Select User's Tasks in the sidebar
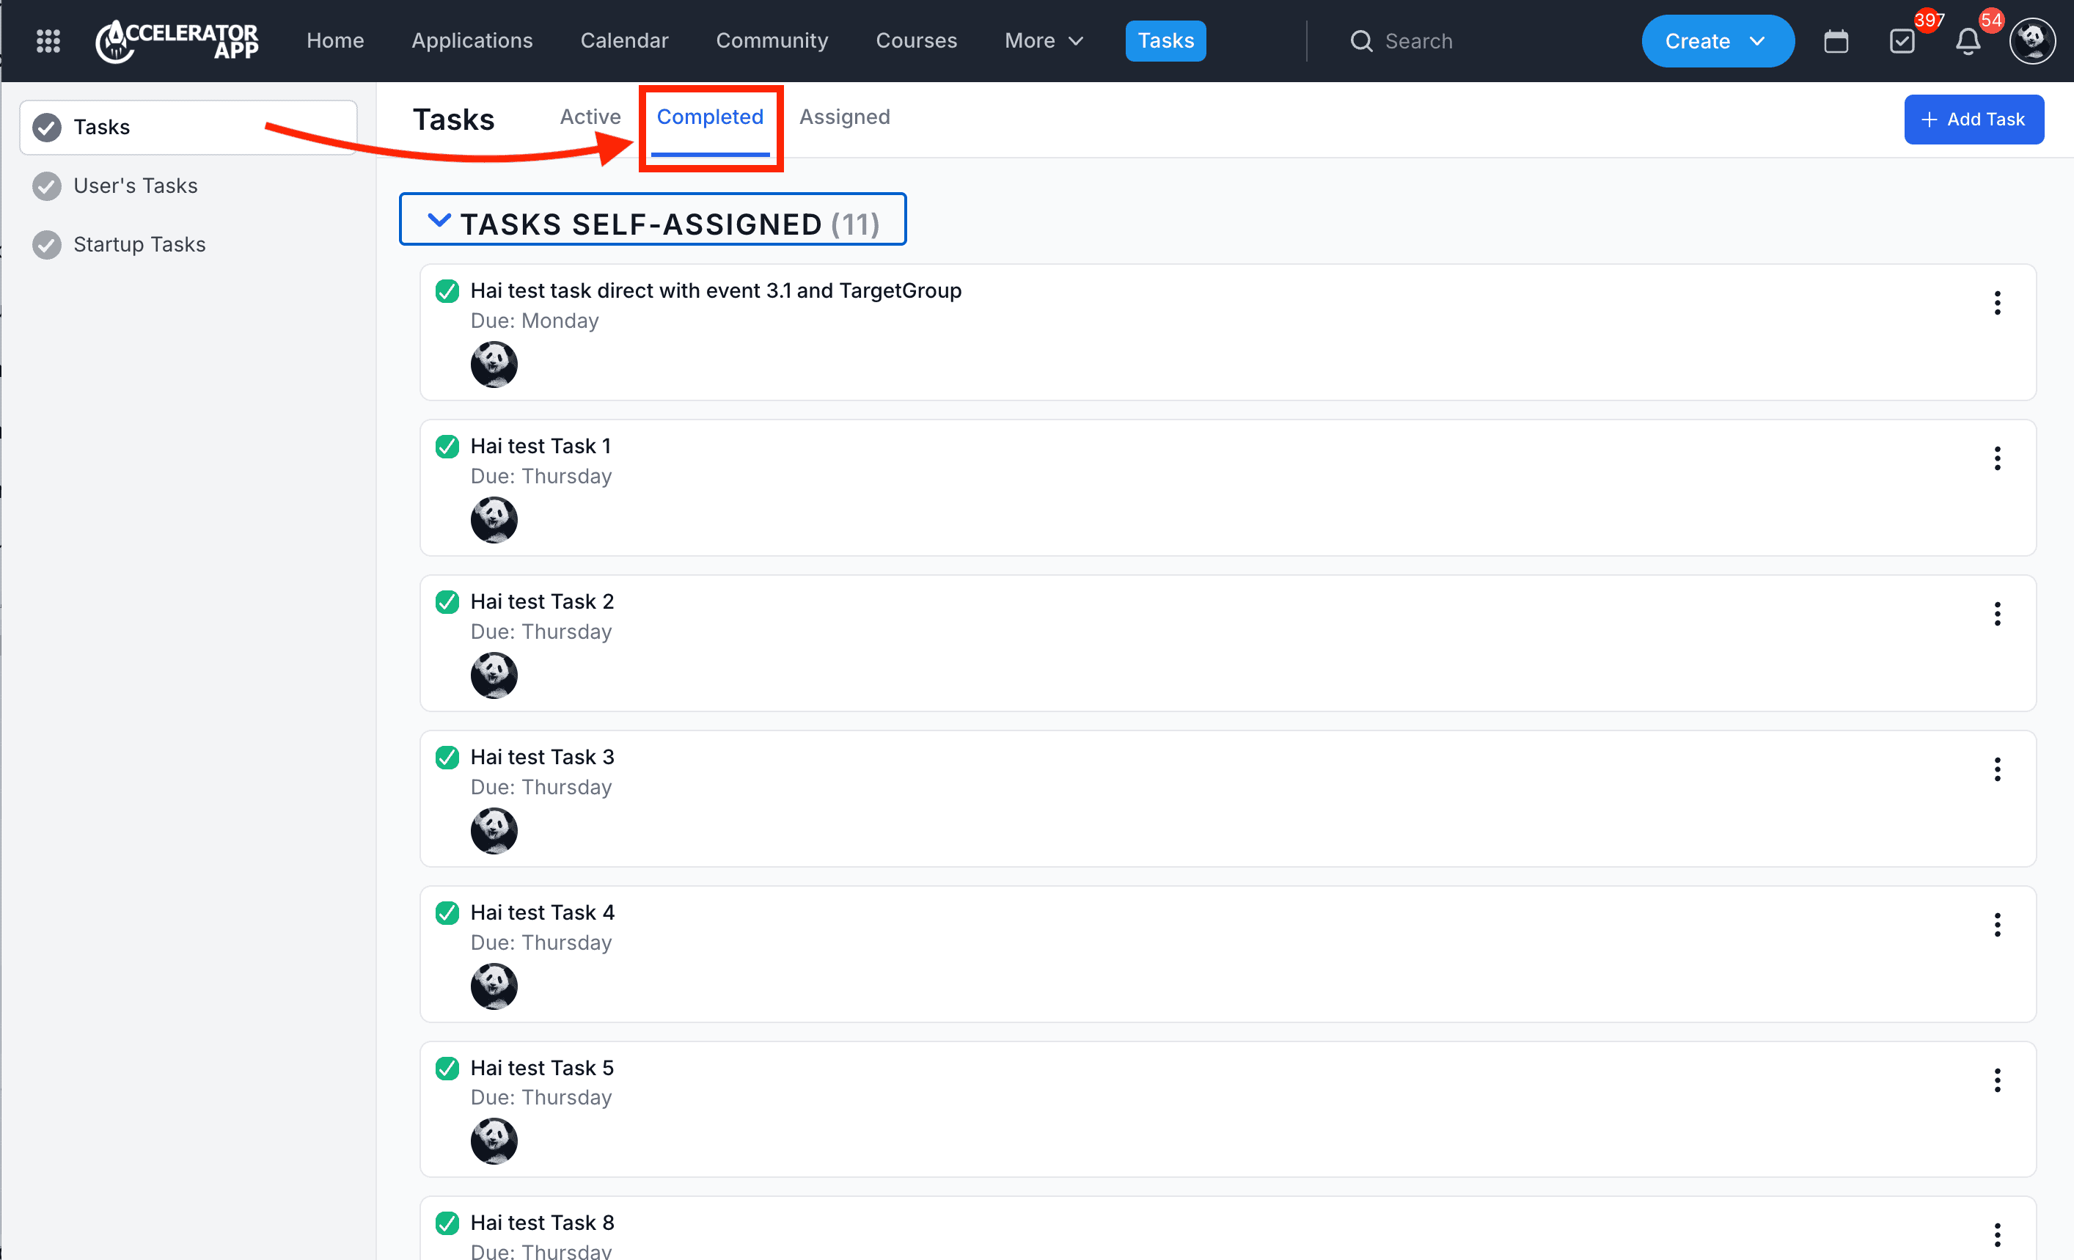This screenshot has width=2074, height=1260. click(136, 186)
